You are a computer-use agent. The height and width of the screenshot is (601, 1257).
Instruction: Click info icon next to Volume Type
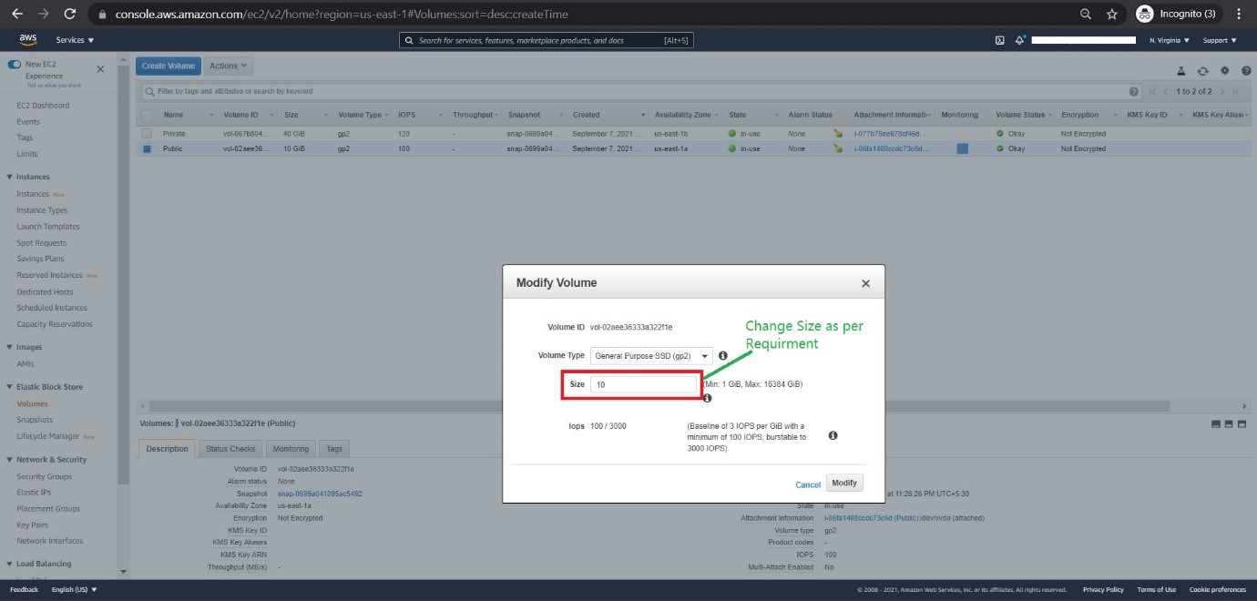[722, 356]
